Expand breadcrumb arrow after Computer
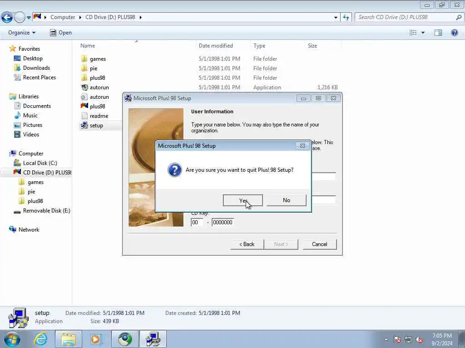This screenshot has width=465, height=348. point(80,17)
